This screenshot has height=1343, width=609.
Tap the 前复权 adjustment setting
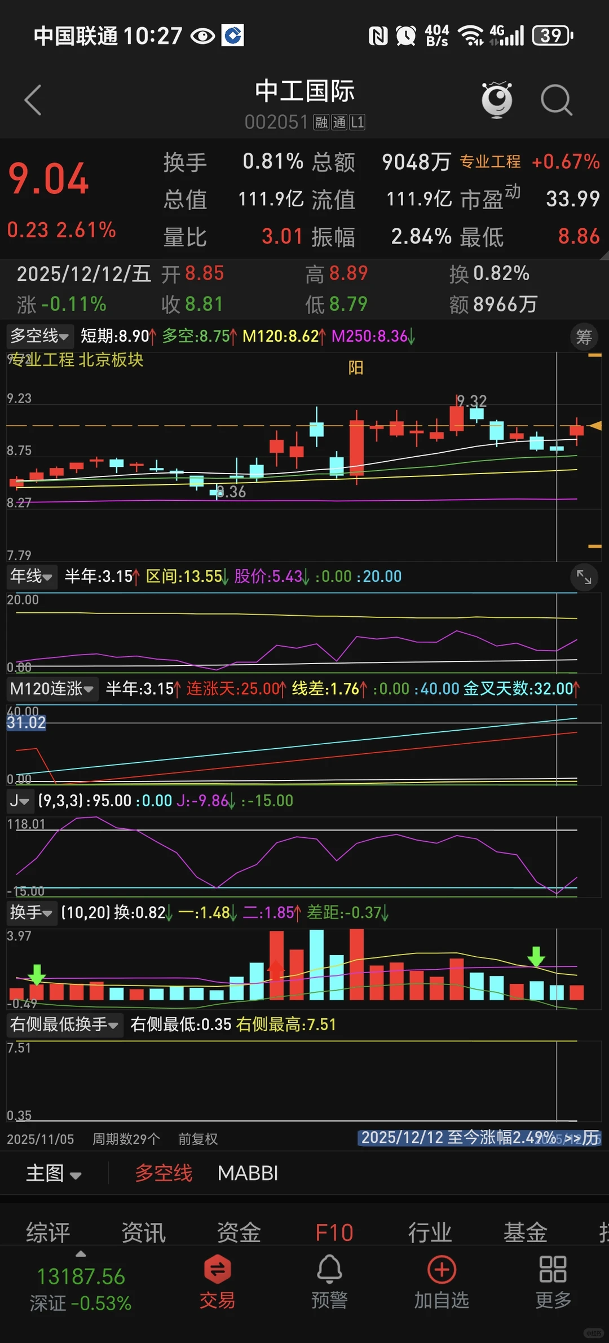[x=198, y=1139]
